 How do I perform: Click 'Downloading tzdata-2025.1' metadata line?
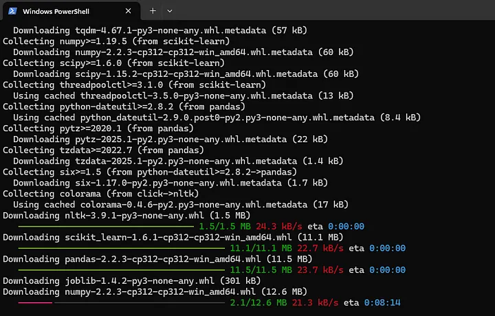click(x=178, y=161)
